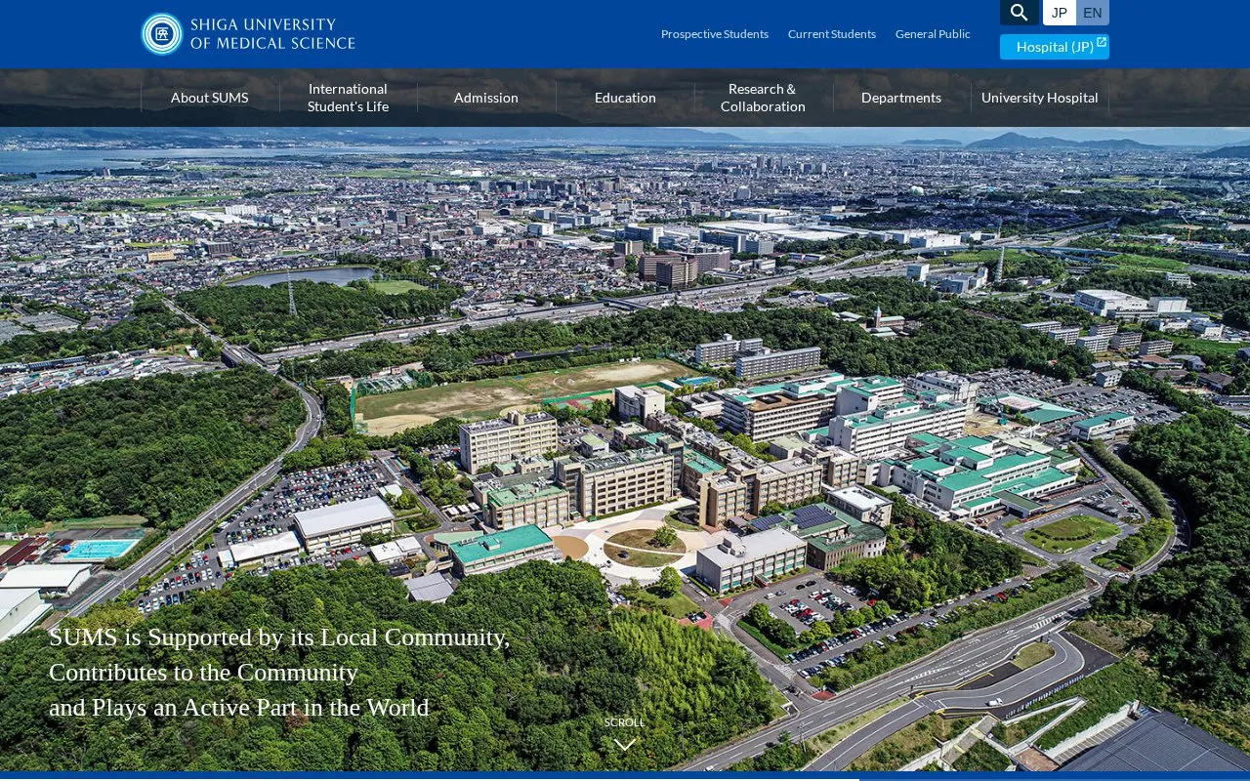Open Education menu
The height and width of the screenshot is (781, 1250).
[x=625, y=98]
